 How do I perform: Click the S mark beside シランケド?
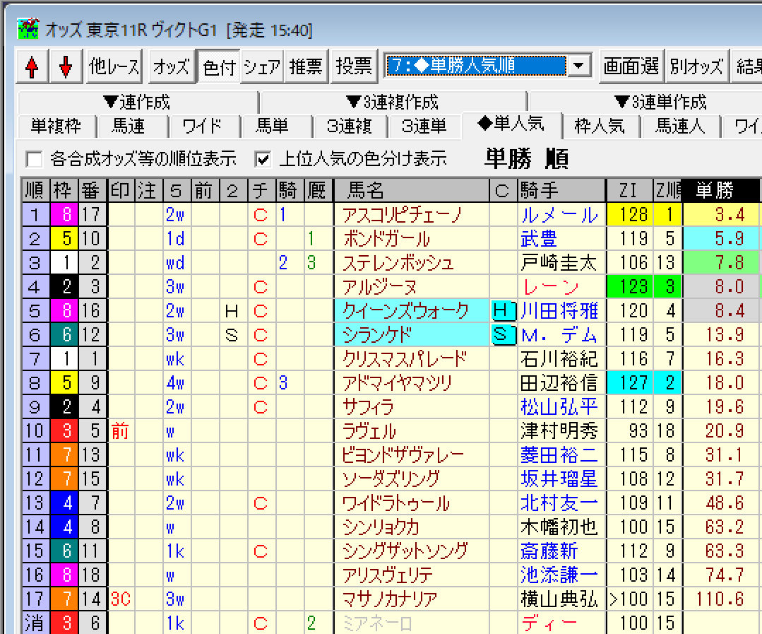(x=501, y=334)
